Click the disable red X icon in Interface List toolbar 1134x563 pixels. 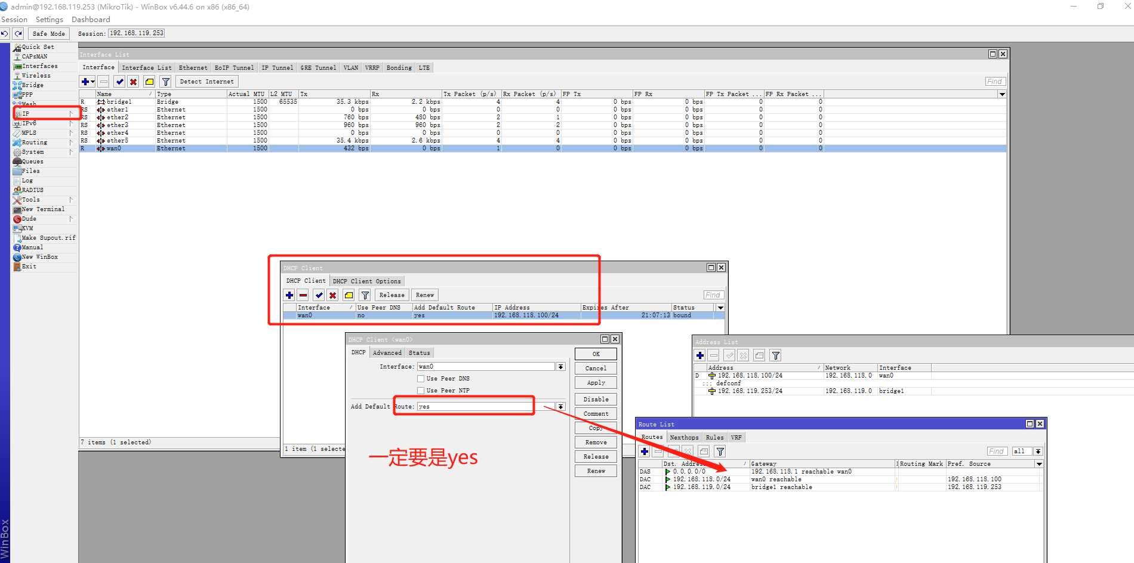click(x=134, y=82)
